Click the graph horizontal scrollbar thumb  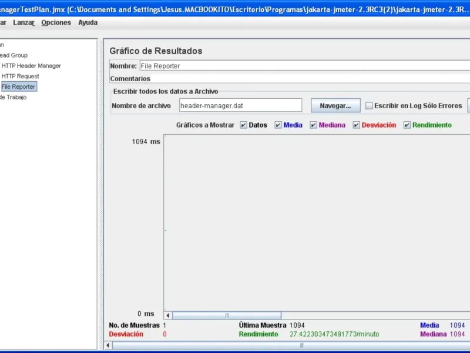click(227, 315)
